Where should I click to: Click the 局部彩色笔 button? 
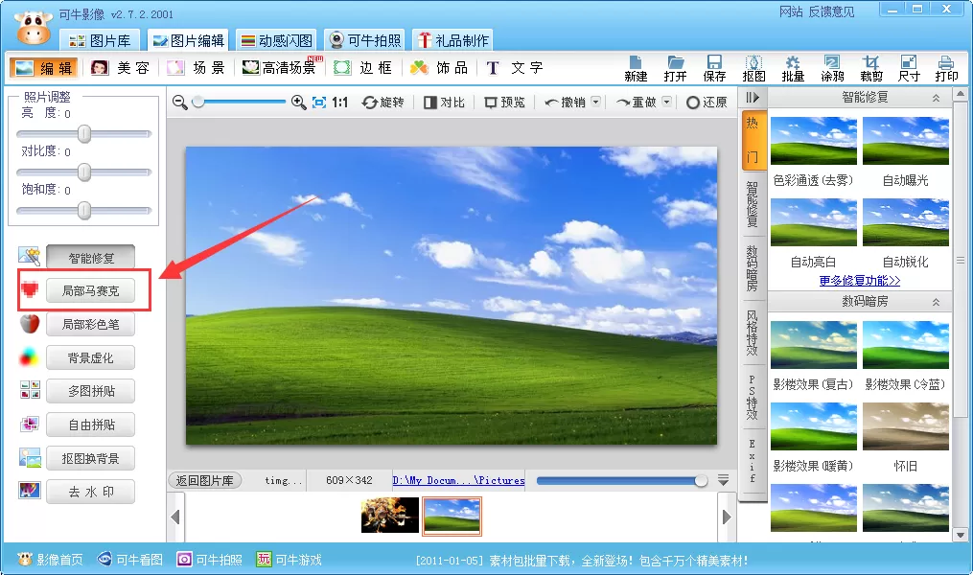[x=91, y=324]
